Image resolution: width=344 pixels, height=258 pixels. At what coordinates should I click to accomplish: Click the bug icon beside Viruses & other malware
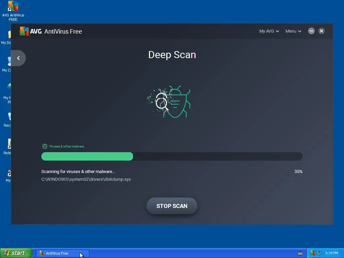[45, 146]
